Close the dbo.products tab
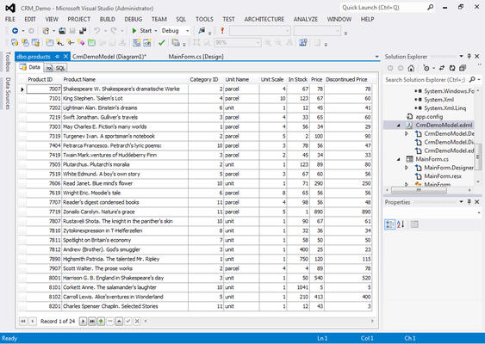The width and height of the screenshot is (485, 344). [65, 57]
